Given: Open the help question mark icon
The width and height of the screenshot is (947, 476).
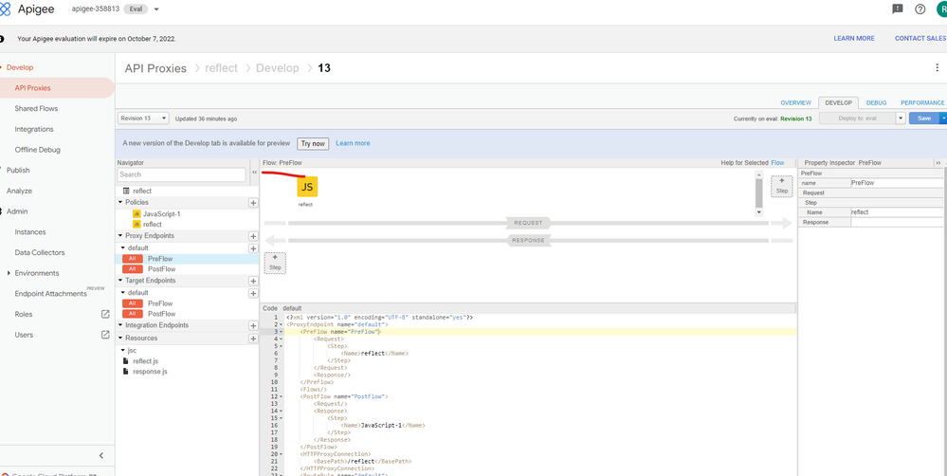Looking at the screenshot, I should pos(920,9).
